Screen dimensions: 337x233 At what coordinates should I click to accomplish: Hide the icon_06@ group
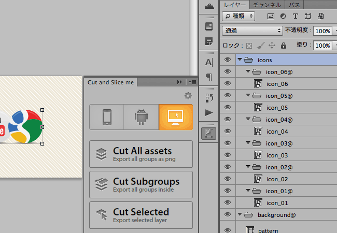pyautogui.click(x=228, y=71)
